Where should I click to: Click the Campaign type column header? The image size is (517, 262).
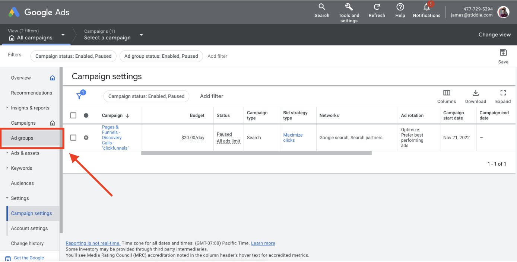tap(257, 115)
